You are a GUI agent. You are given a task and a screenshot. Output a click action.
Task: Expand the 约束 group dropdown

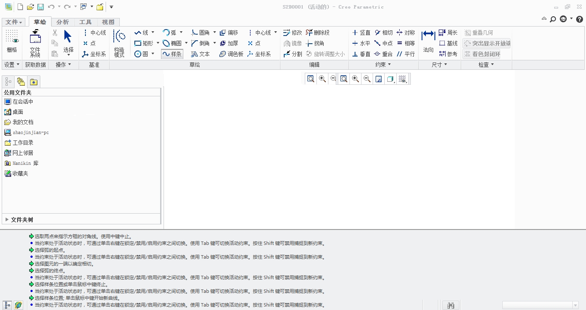coord(383,65)
